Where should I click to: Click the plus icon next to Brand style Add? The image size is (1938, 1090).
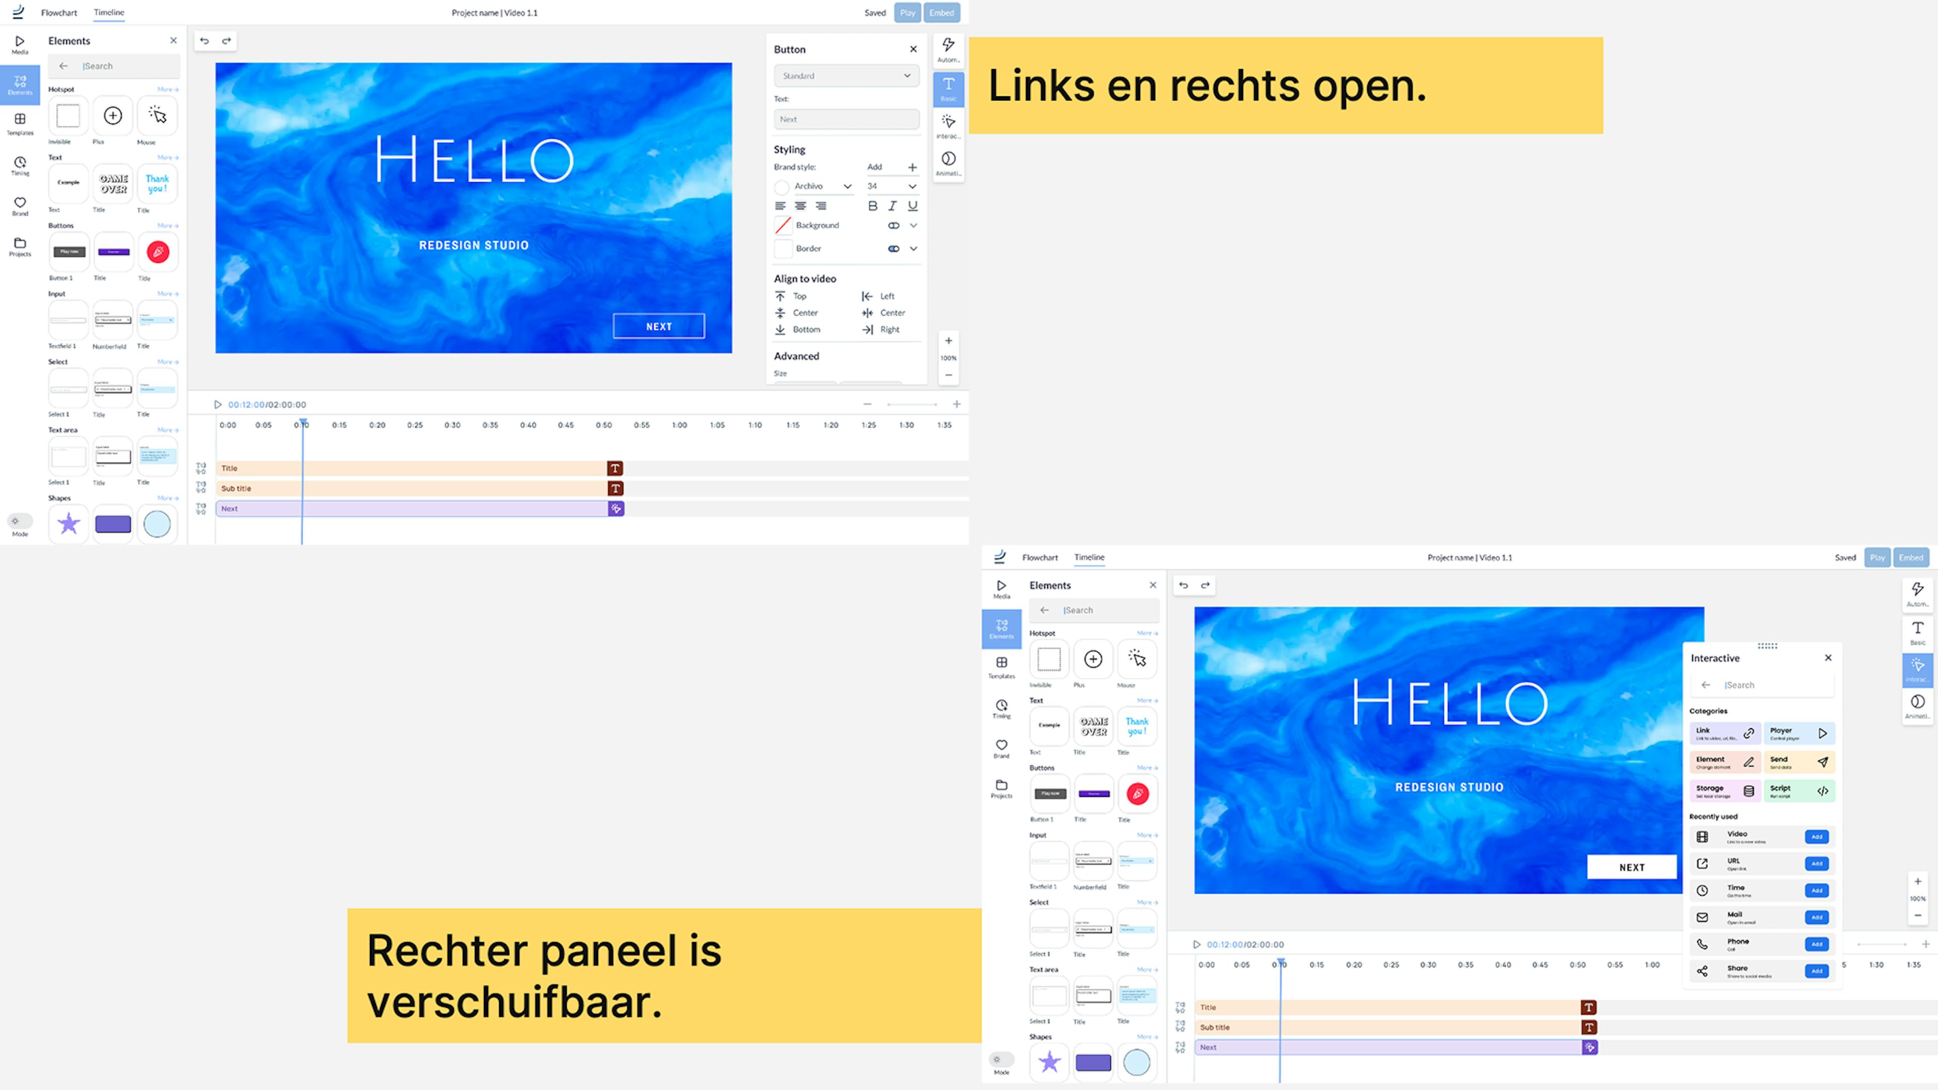[x=912, y=167]
